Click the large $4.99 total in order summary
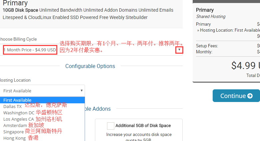Screen dimensions: 260x141 click(x=245, y=65)
